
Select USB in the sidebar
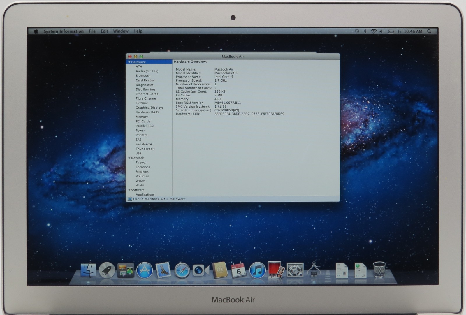coord(138,153)
